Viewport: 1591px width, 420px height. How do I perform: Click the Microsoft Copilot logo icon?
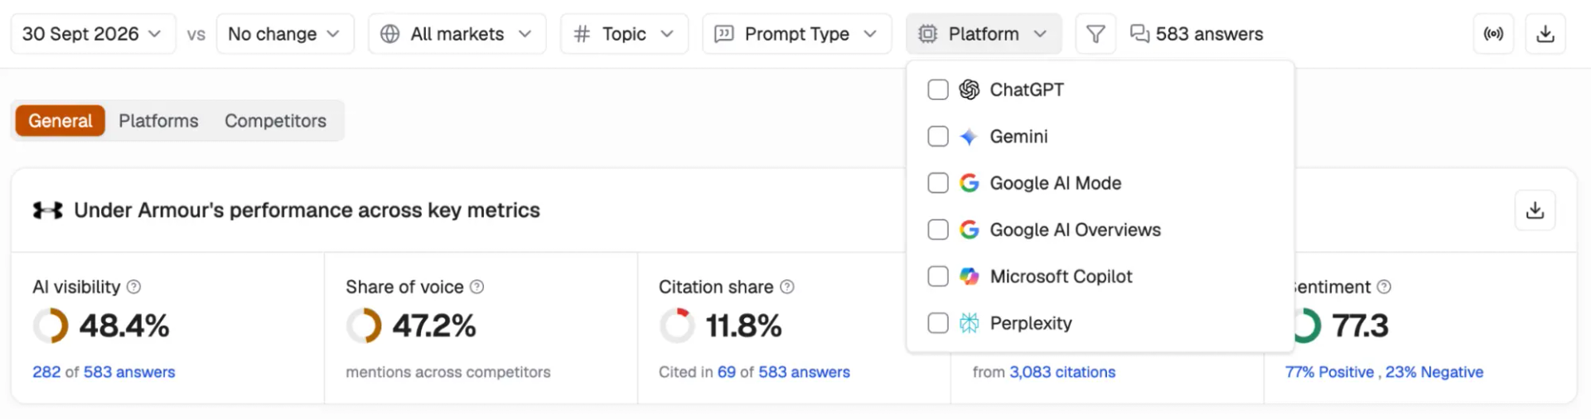[969, 277]
